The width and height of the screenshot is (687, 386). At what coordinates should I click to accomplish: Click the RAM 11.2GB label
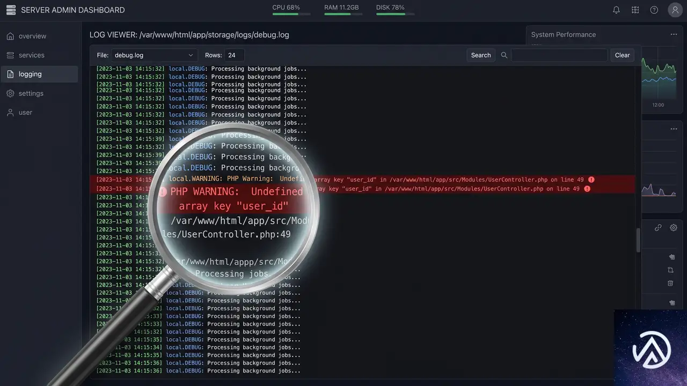coord(341,8)
